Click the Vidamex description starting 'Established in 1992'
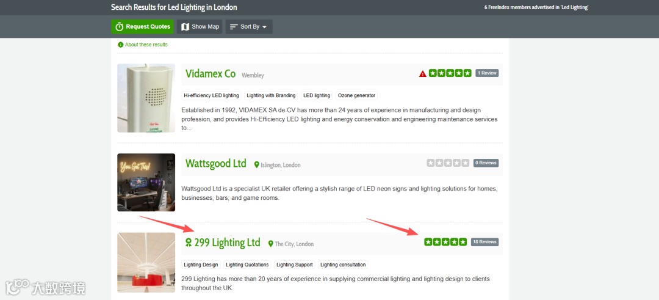Screen dimensions: 659x300 (x=340, y=119)
